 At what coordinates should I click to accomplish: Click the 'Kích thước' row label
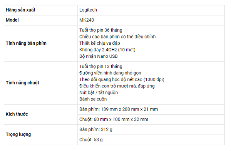tap(17, 114)
